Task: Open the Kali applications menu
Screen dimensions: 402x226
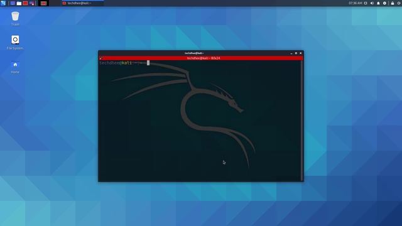Action: point(3,3)
